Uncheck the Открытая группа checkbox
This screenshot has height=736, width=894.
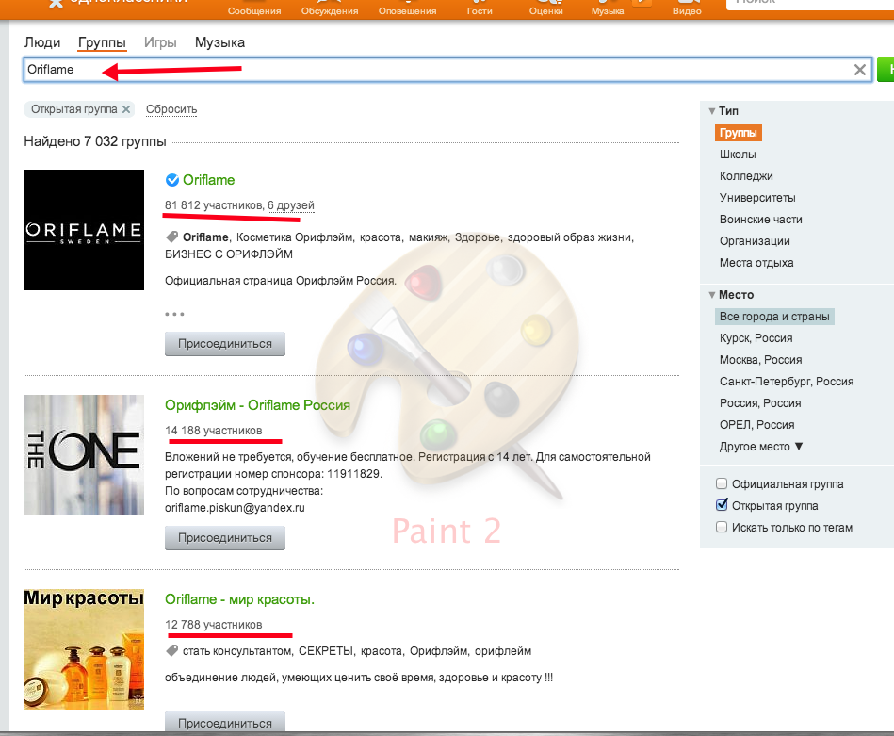[x=722, y=505]
